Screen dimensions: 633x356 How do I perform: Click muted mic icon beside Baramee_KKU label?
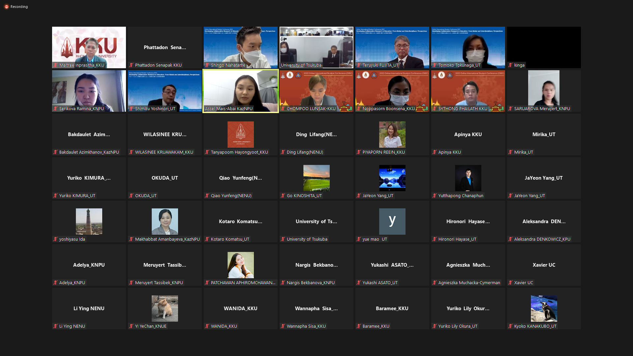359,326
